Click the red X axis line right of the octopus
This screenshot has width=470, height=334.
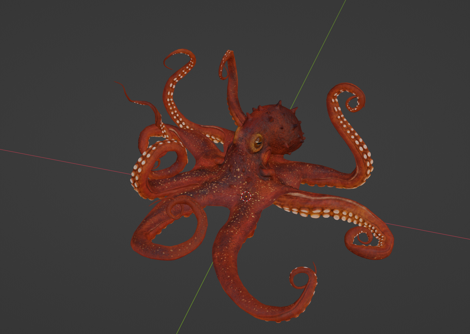pos(431,232)
